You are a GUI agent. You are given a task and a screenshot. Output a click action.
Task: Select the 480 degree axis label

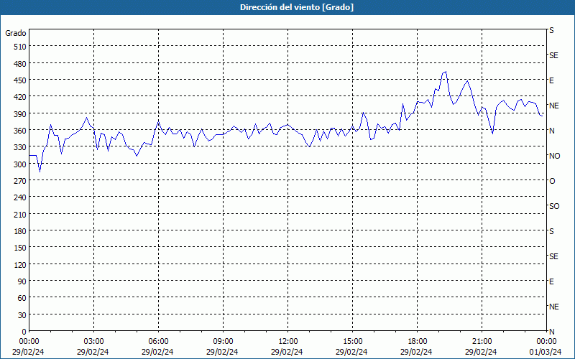pos(21,64)
